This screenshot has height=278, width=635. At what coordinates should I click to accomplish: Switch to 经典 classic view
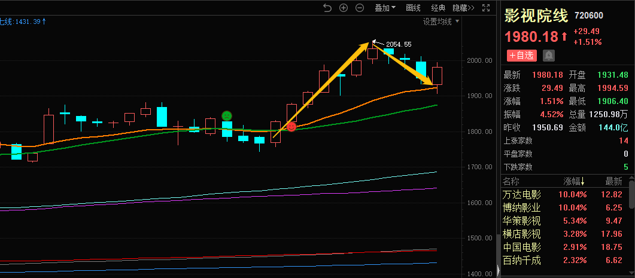point(438,8)
